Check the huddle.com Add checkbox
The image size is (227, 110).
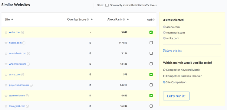pyautogui.click(x=151, y=43)
